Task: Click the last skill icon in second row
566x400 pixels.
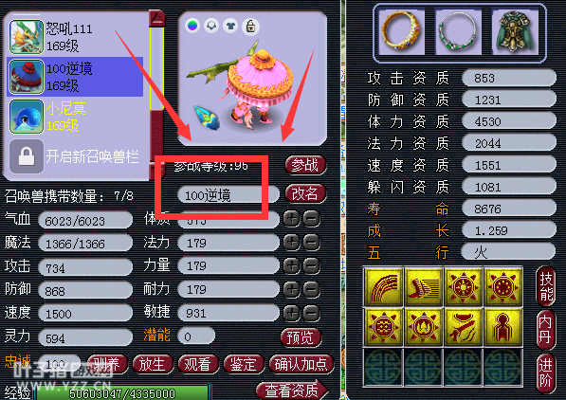Action: point(502,327)
